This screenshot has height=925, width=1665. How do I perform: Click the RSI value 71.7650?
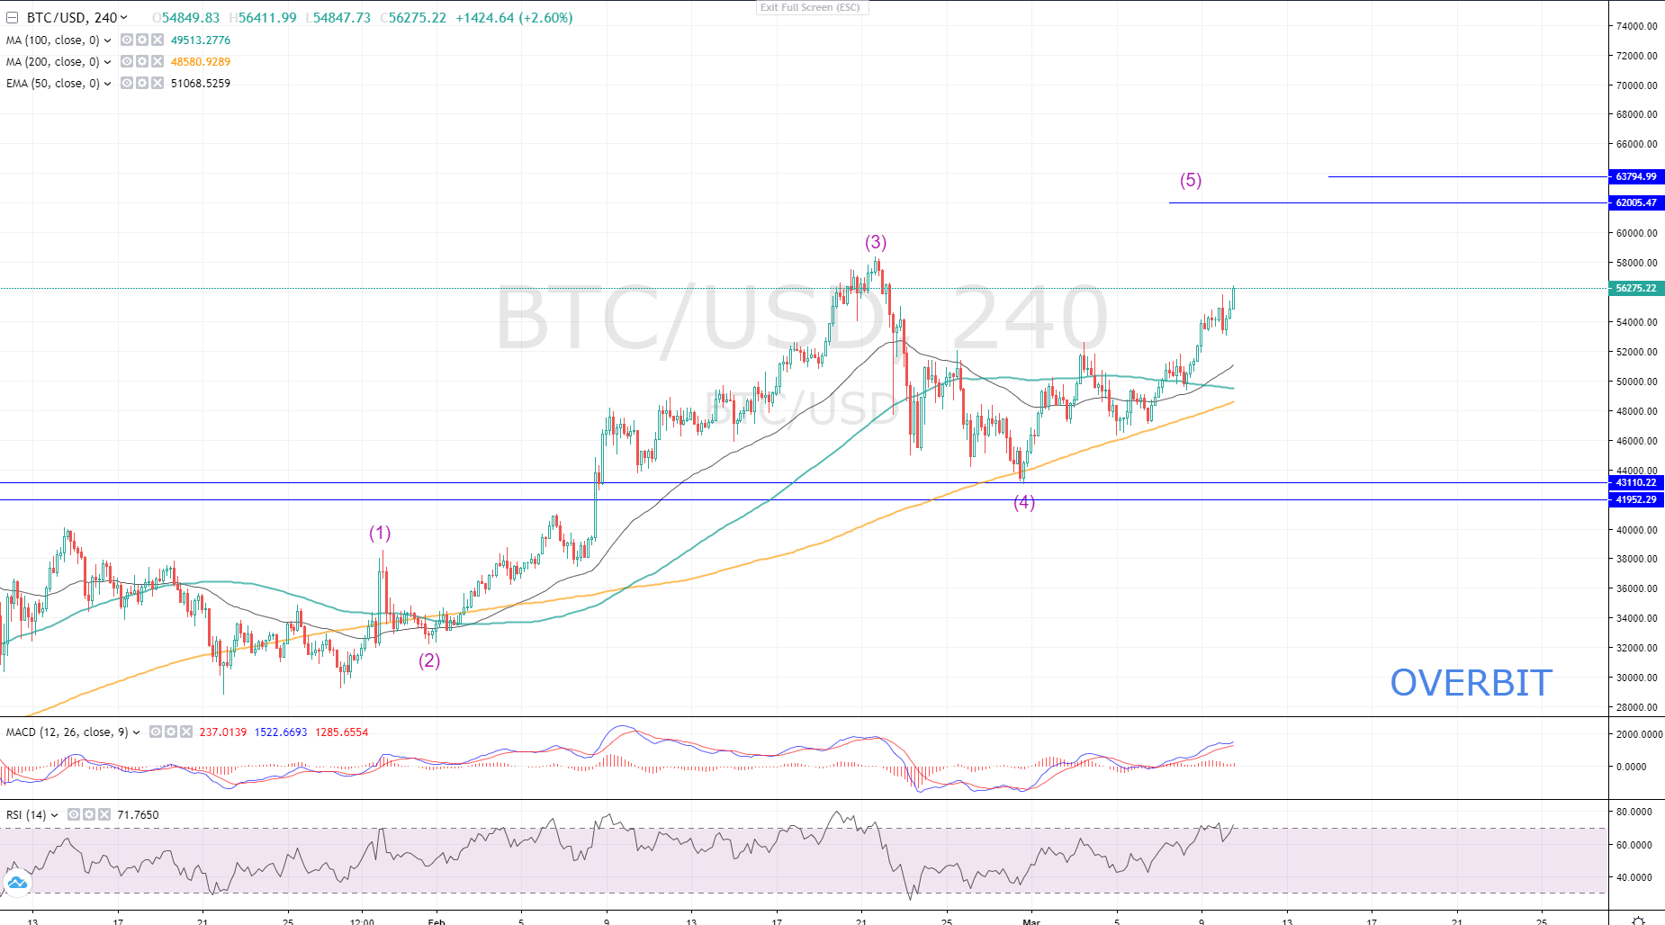pyautogui.click(x=138, y=815)
